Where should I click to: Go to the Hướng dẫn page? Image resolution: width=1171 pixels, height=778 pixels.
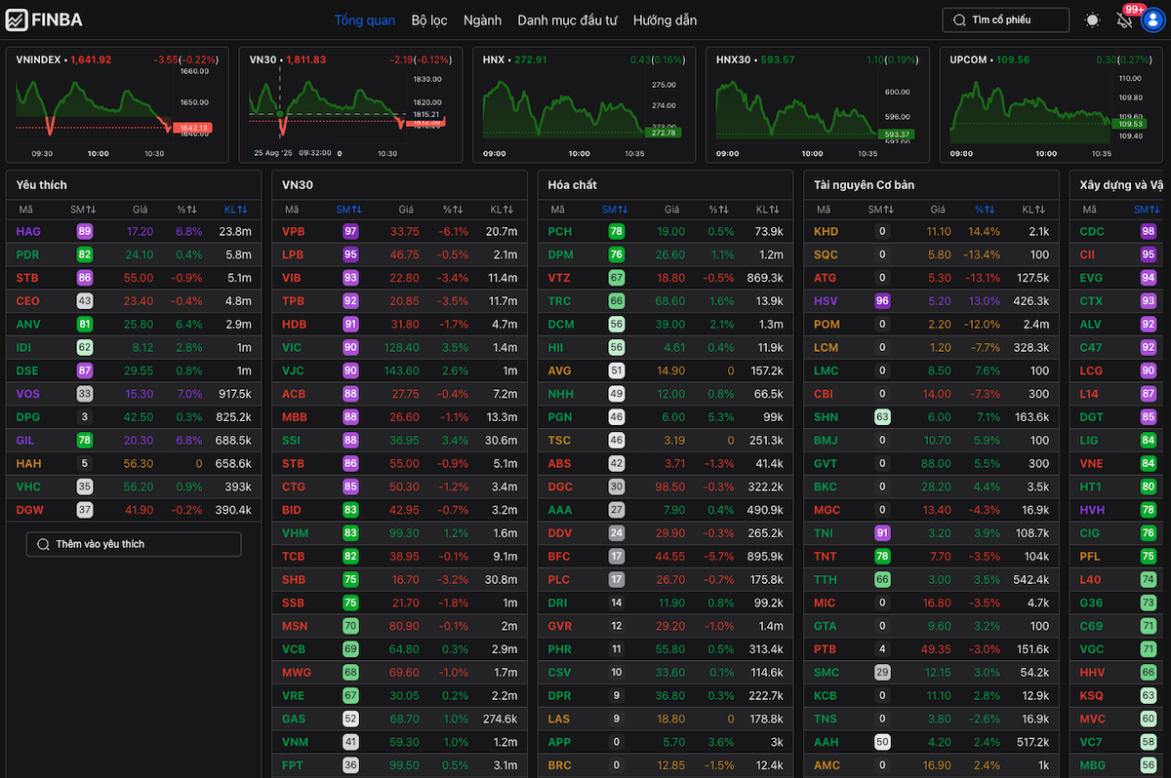(x=665, y=20)
